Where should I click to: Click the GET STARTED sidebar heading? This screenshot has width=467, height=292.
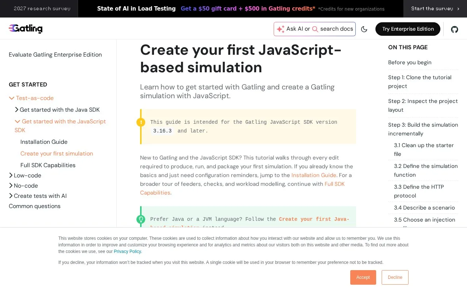click(28, 85)
